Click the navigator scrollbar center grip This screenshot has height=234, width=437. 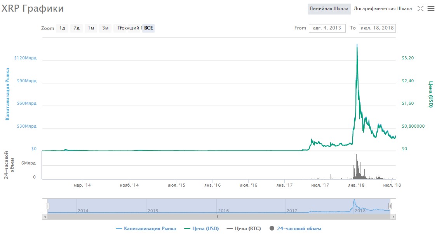219,217
